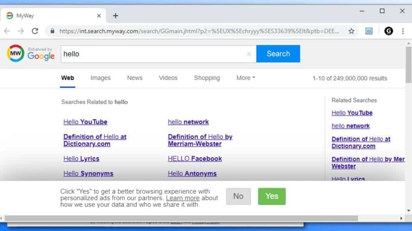Open Merriam-Webster definition in Related Searches sidebar
This screenshot has height=231, width=412.
coord(368,163)
